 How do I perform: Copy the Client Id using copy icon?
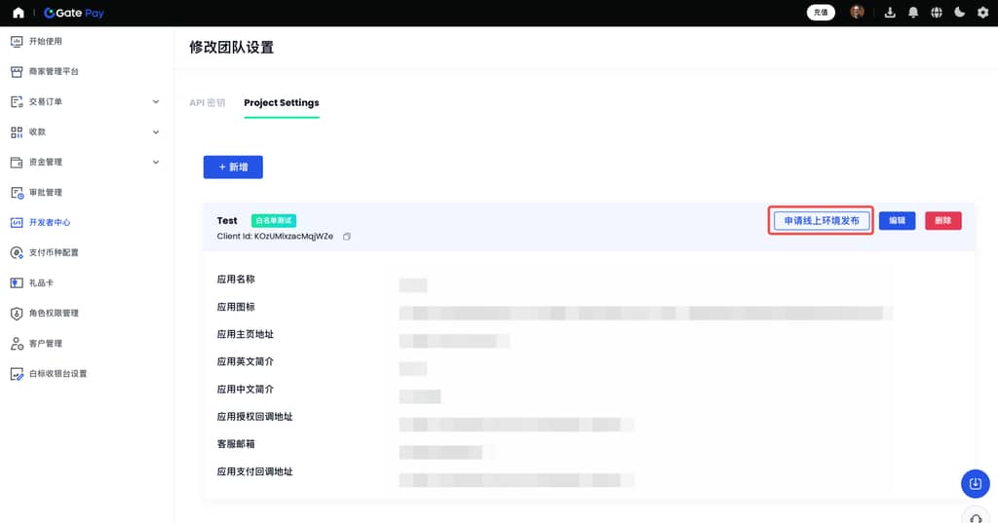point(346,237)
